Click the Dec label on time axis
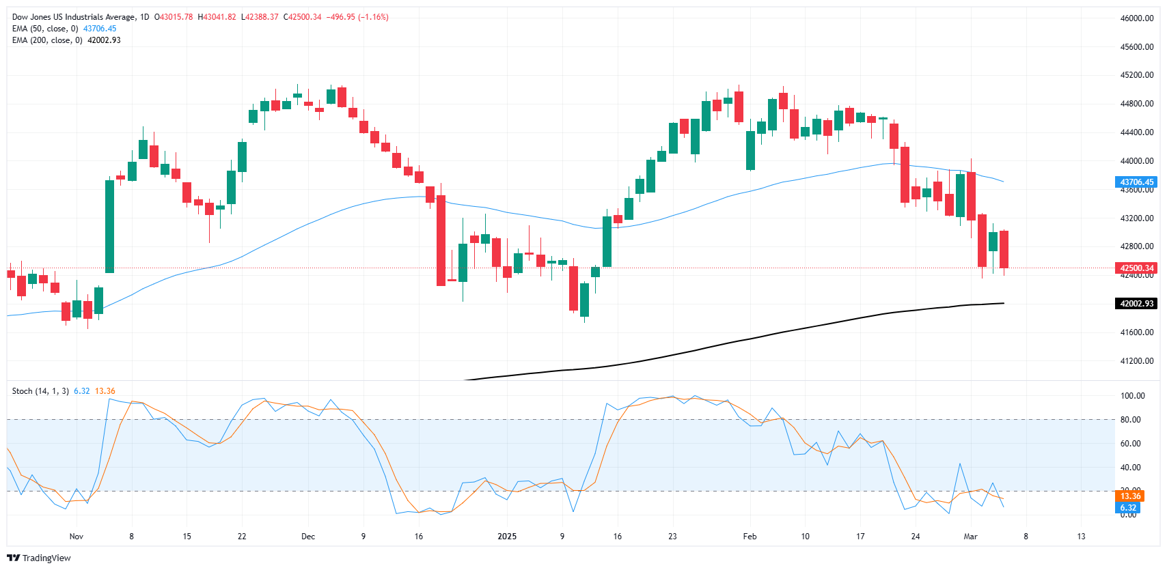 [308, 537]
